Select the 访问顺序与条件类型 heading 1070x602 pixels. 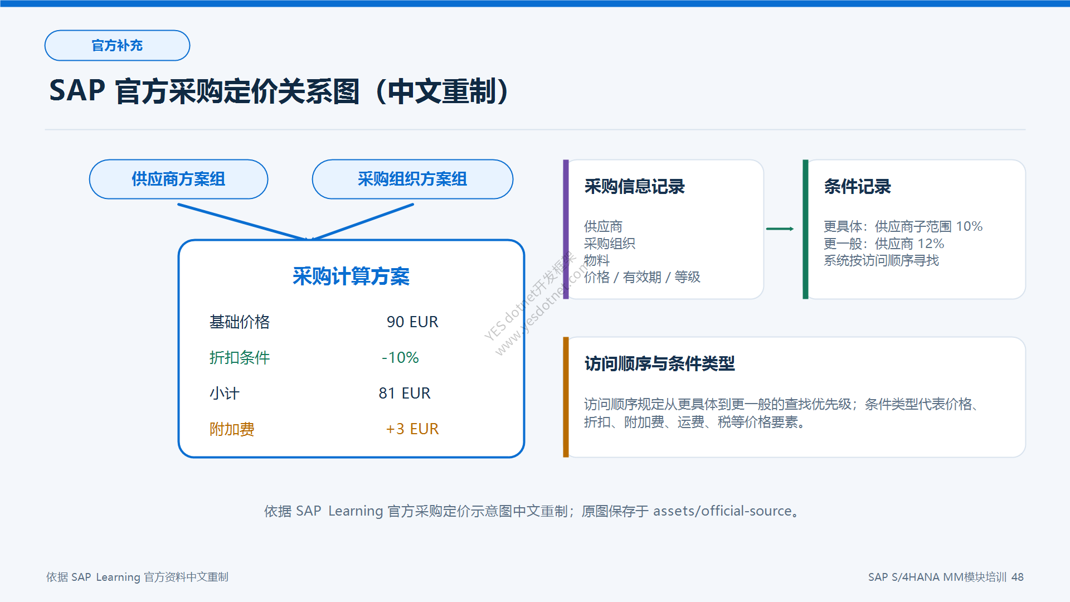click(x=659, y=363)
